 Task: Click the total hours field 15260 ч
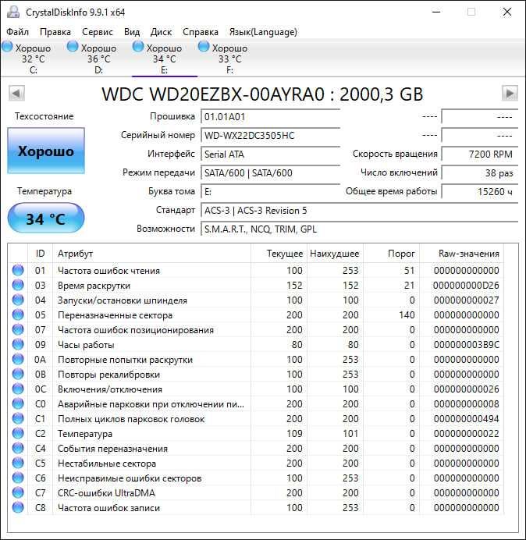(x=479, y=191)
